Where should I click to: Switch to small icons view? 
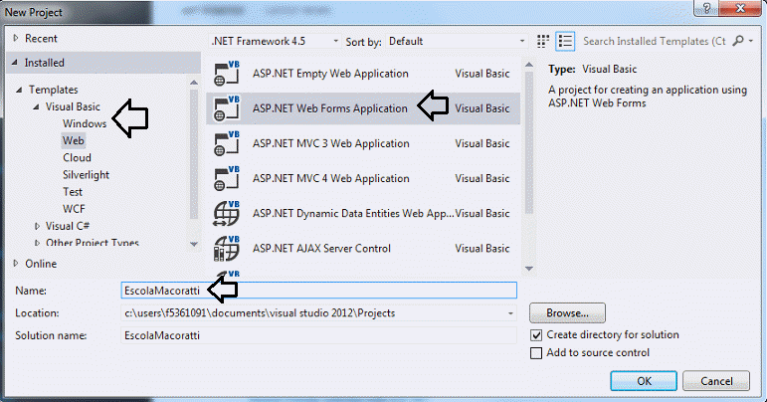[543, 42]
